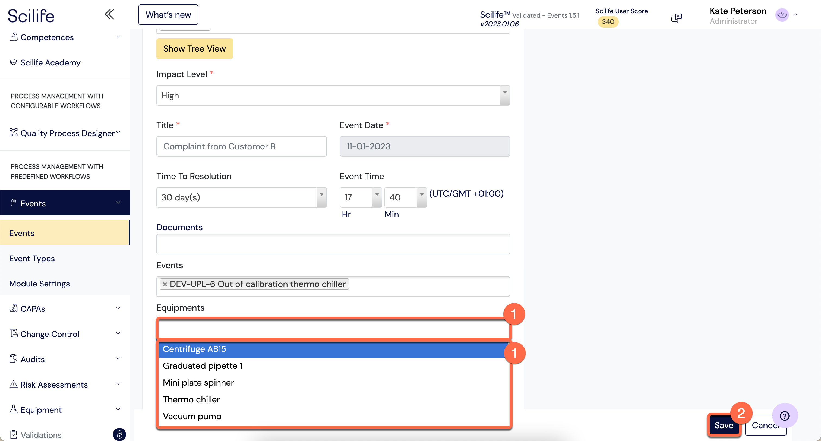The image size is (821, 441).
Task: Click the Quality Process Designer icon
Action: pyautogui.click(x=13, y=132)
